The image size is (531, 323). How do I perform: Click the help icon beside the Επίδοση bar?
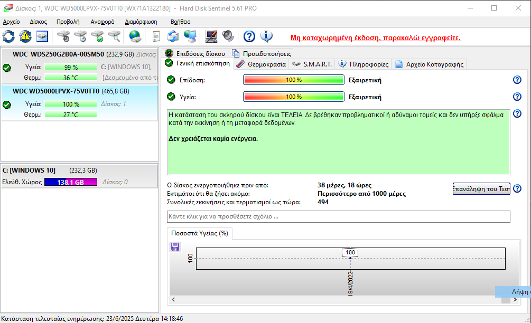pyautogui.click(x=517, y=80)
